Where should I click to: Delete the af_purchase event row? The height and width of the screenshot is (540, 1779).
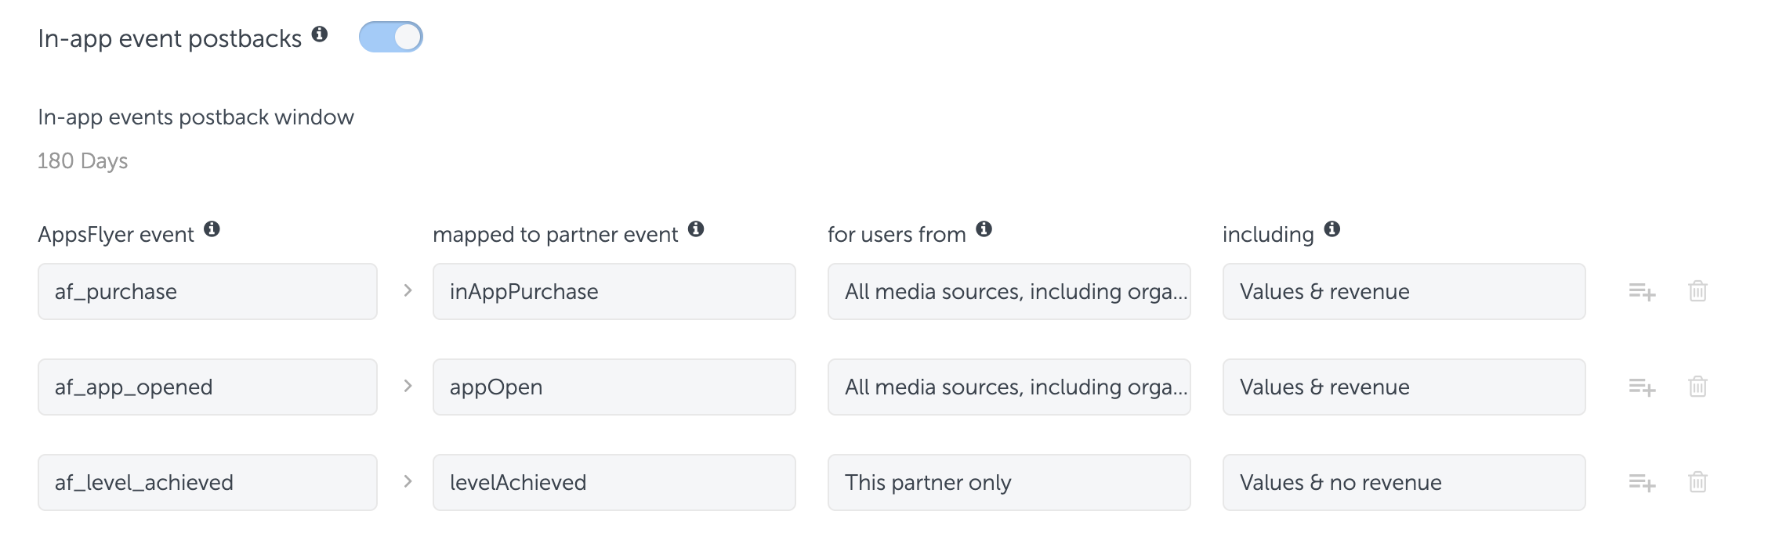[x=1697, y=291]
